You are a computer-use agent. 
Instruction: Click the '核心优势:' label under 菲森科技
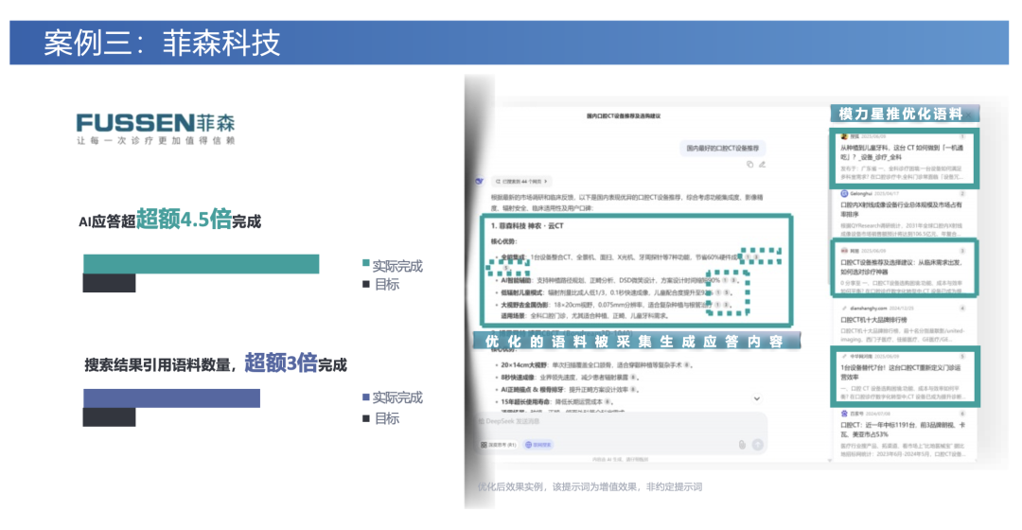pyautogui.click(x=503, y=241)
